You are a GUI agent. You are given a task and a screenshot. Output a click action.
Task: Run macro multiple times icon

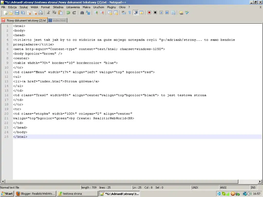167,13
